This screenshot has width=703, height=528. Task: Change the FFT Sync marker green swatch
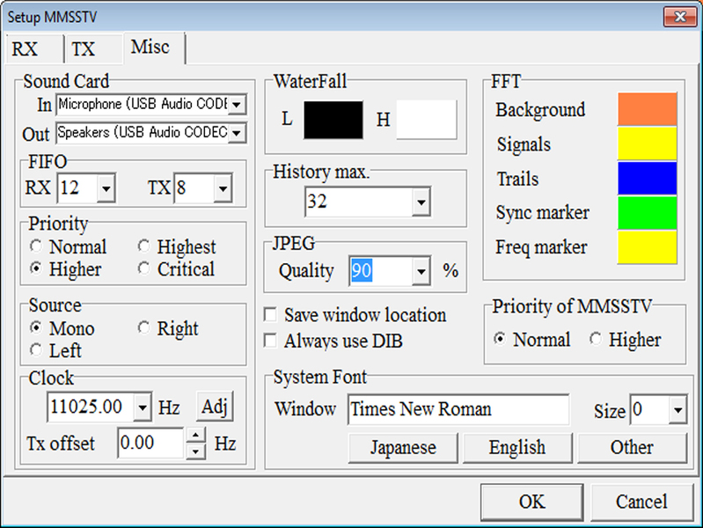647,213
